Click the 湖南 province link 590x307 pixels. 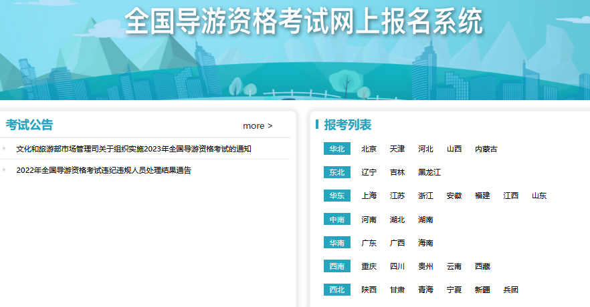(425, 219)
